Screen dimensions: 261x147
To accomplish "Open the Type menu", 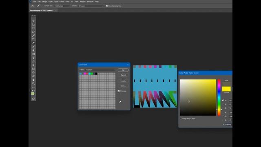I will pyautogui.click(x=56, y=2).
